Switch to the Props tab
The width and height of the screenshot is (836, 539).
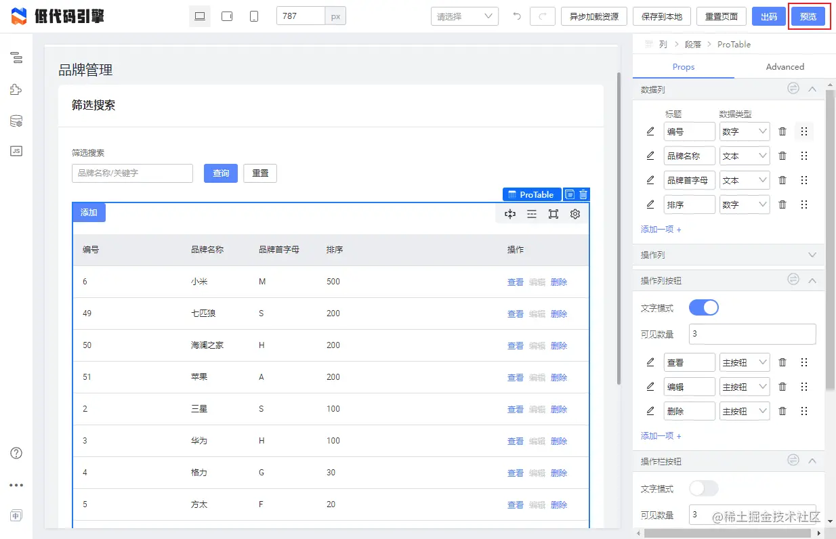[x=684, y=66]
